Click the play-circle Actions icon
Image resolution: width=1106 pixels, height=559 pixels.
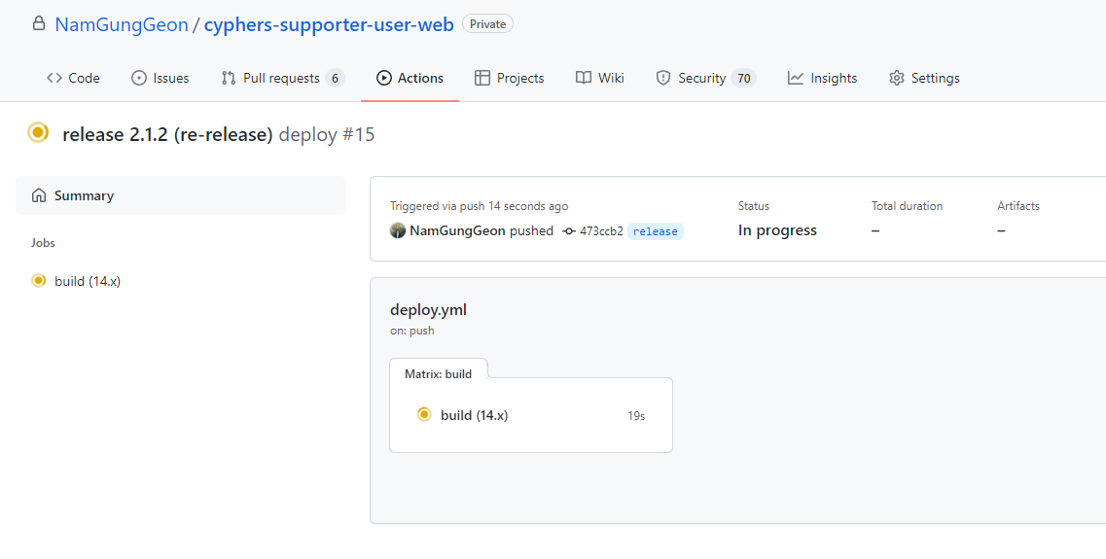point(383,78)
